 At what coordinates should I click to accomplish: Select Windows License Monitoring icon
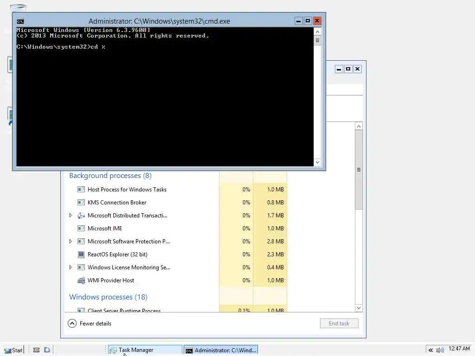click(81, 267)
